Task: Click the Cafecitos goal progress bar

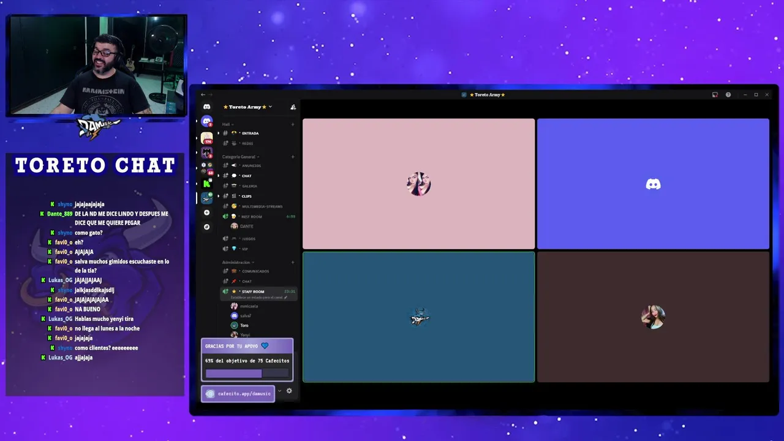Action: 247,374
